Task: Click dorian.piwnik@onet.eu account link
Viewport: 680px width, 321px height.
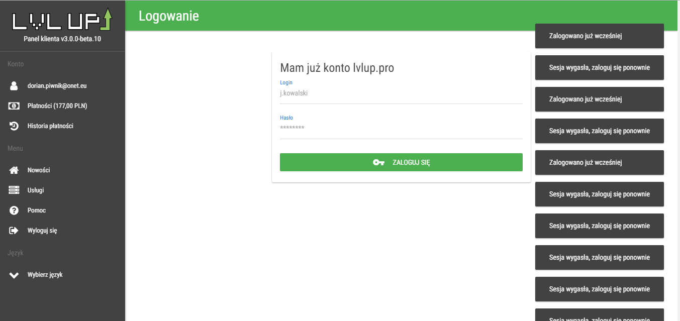Action: point(57,86)
